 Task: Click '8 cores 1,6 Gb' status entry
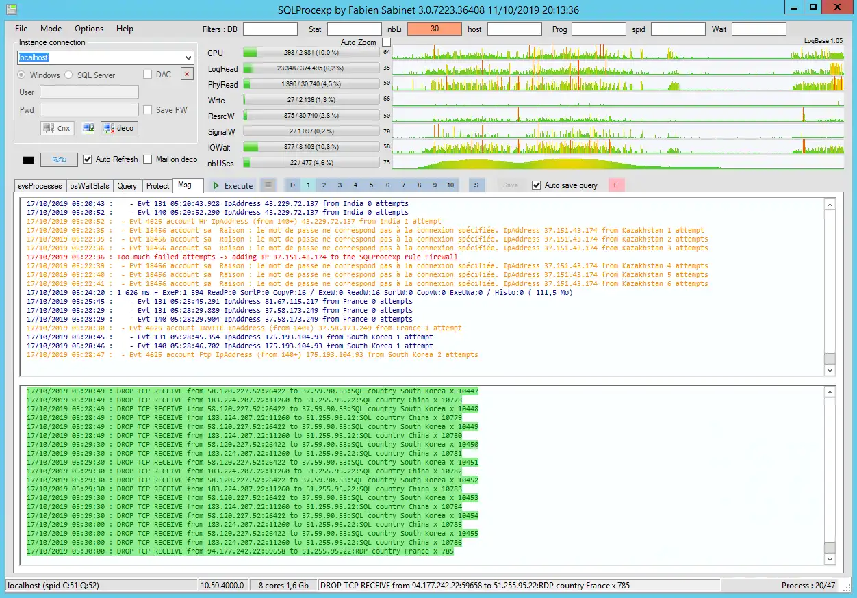[x=283, y=586]
